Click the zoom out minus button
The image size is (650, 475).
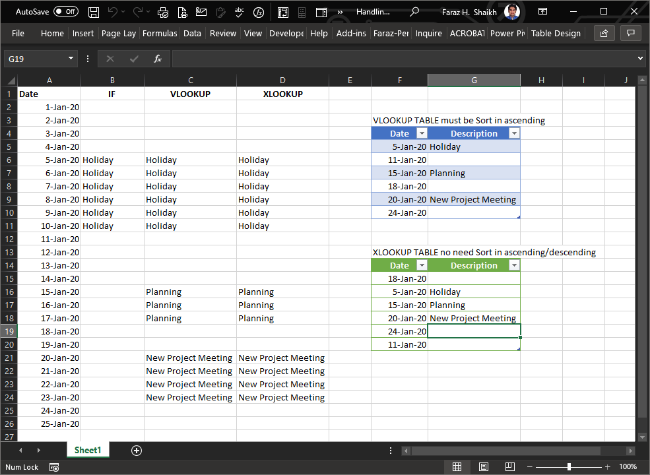(x=529, y=466)
